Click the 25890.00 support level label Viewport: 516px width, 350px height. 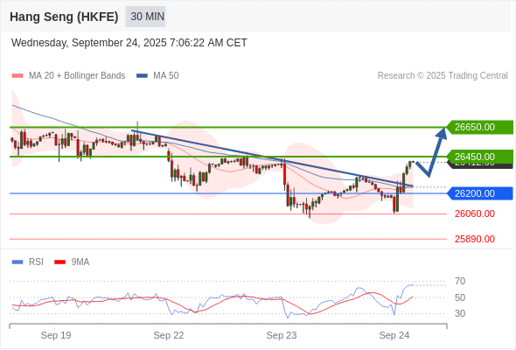[475, 239]
